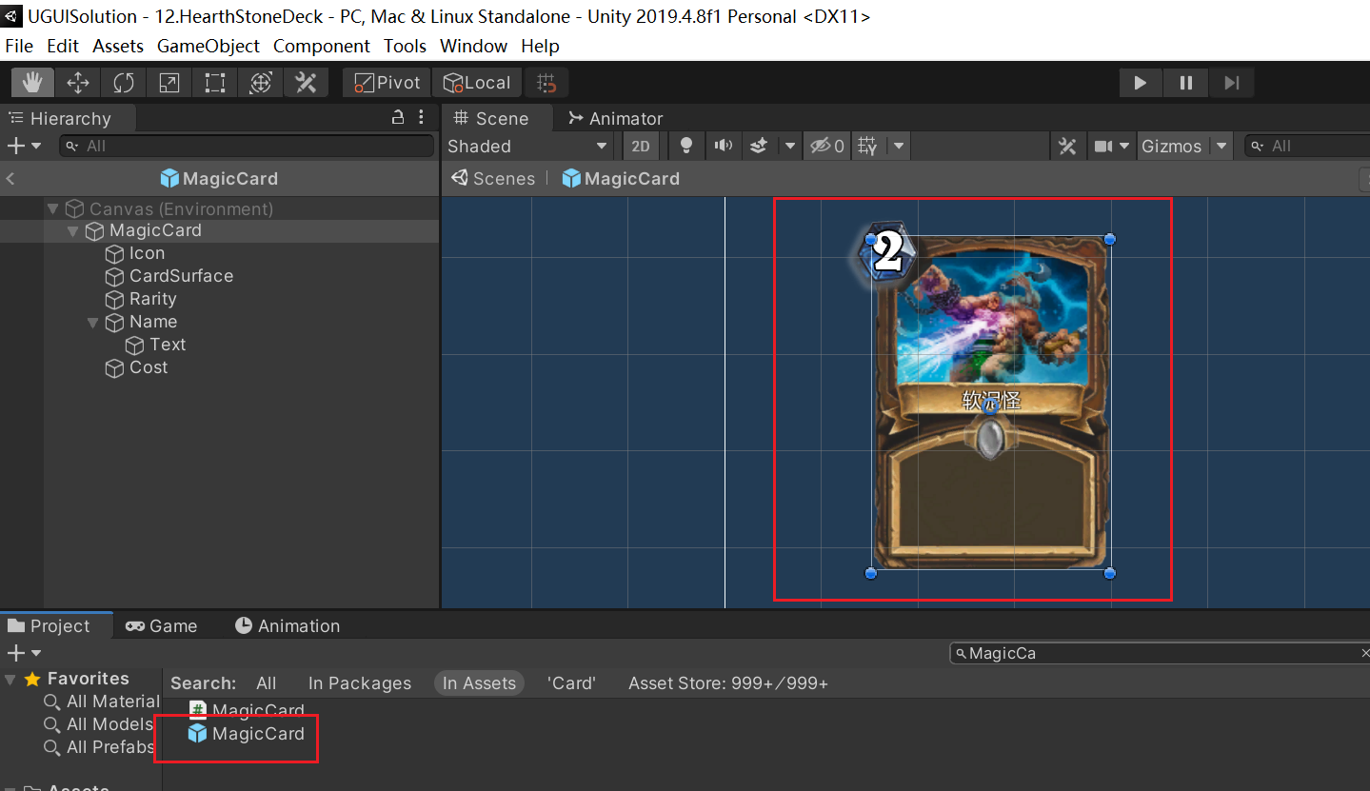Go back from MagicCard prefab

click(x=10, y=179)
